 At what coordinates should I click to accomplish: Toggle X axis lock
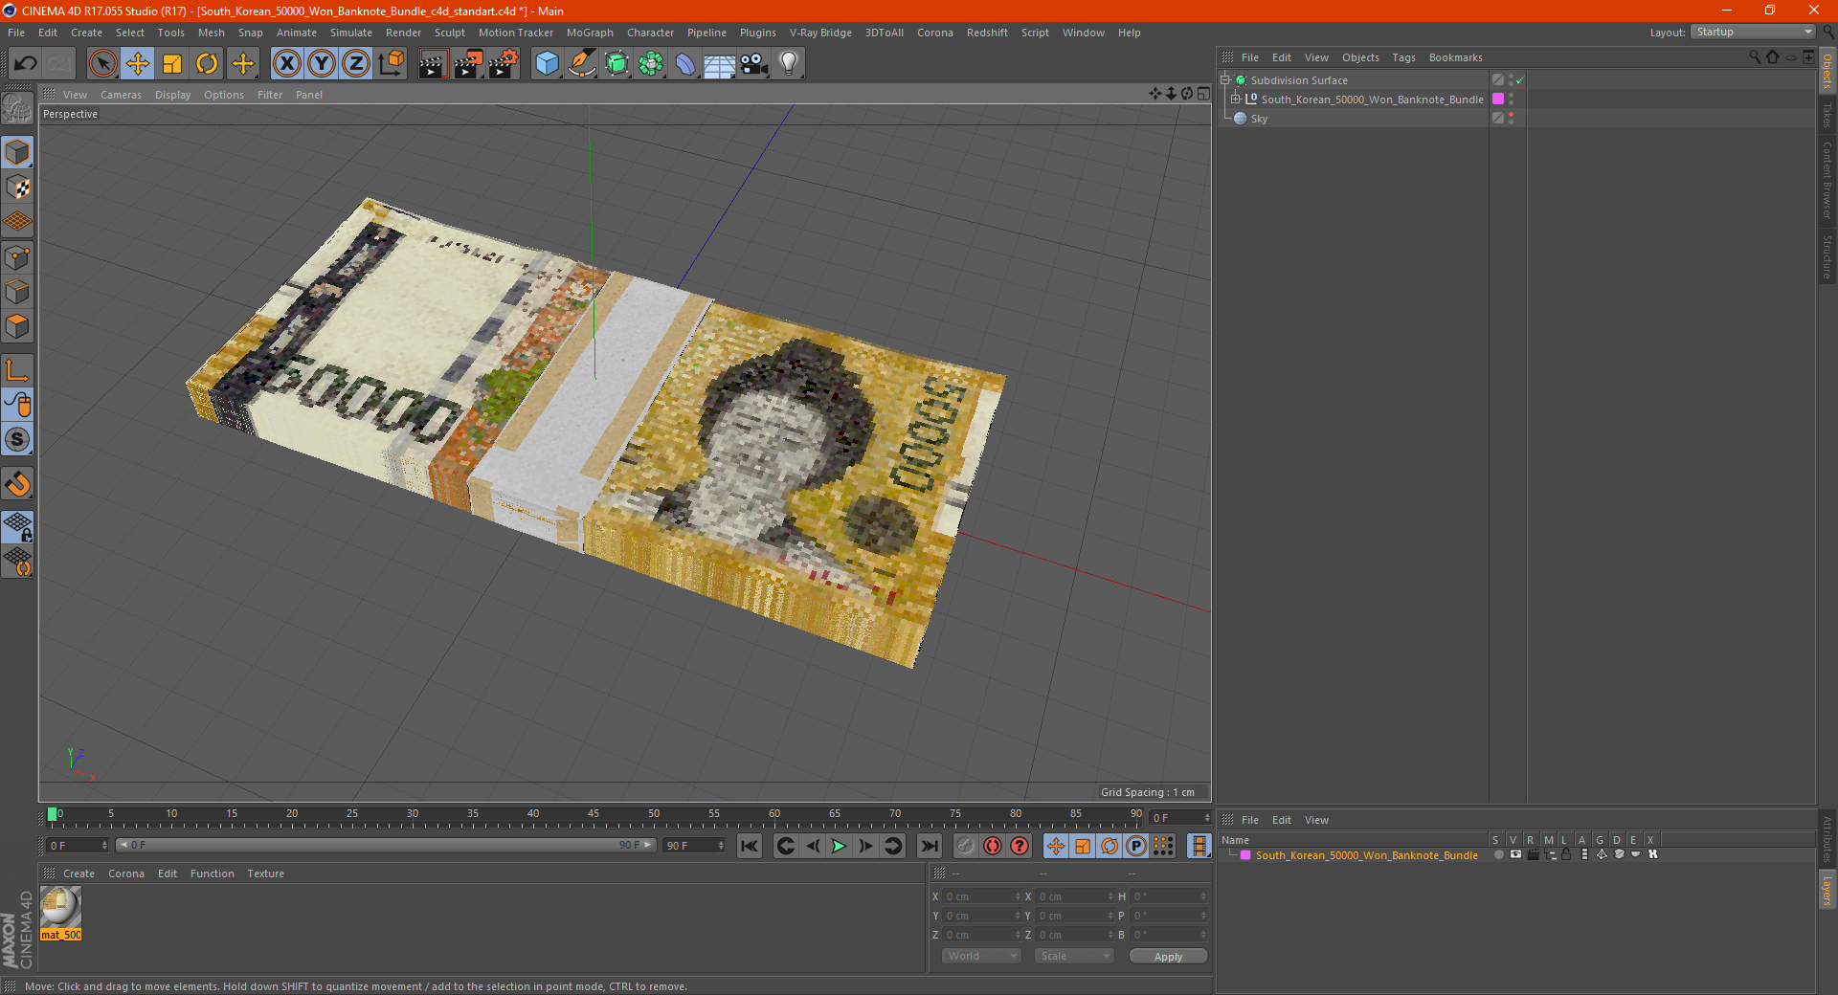click(286, 64)
